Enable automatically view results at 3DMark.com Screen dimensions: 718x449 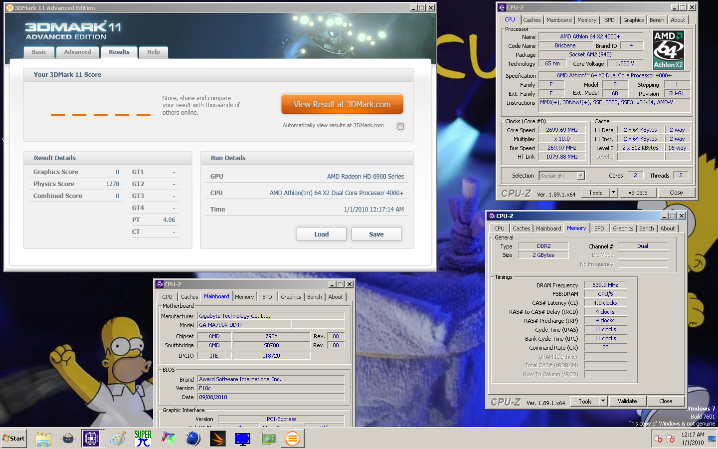[x=400, y=126]
